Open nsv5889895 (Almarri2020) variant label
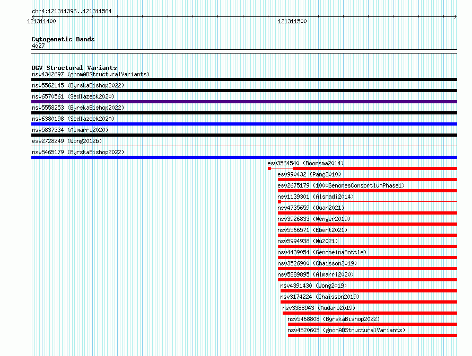The image size is (472, 356). tap(316, 274)
